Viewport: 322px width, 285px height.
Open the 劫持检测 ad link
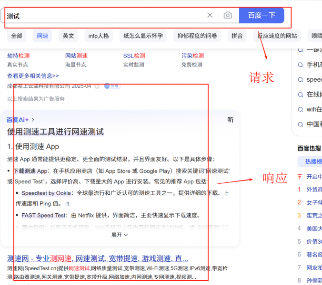click(19, 56)
